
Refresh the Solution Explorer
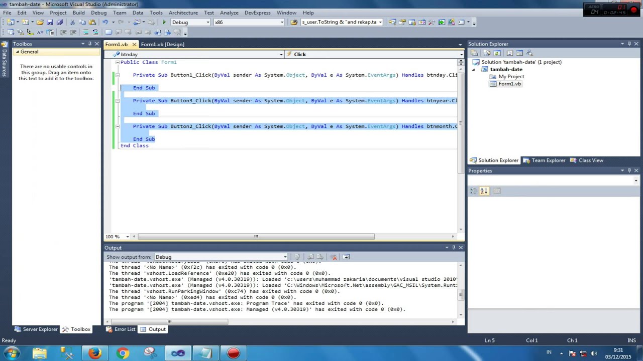tap(497, 53)
